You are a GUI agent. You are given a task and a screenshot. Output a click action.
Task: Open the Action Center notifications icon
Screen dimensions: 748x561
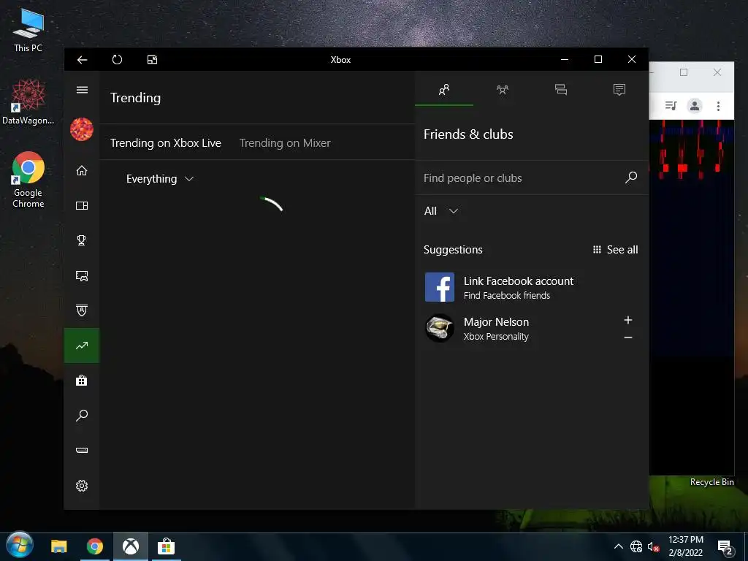coord(725,548)
